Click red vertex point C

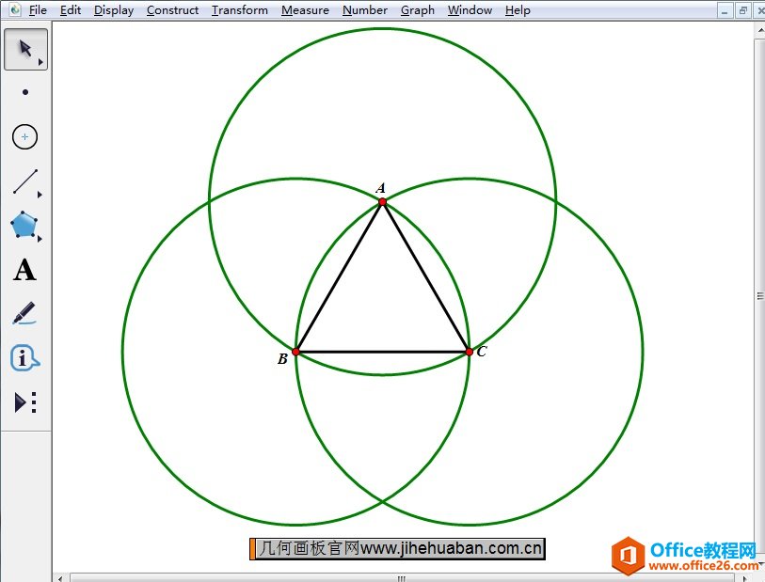point(470,352)
